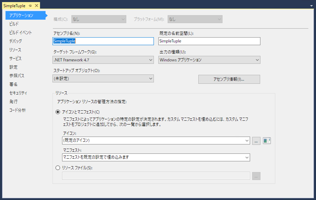Open the document tab list dropdown arrow
Screen dimensions: 316x200
point(311,6)
